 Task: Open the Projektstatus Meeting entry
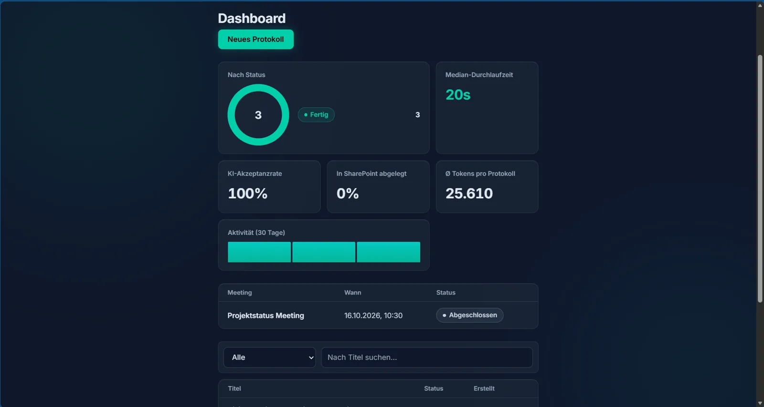pos(265,315)
